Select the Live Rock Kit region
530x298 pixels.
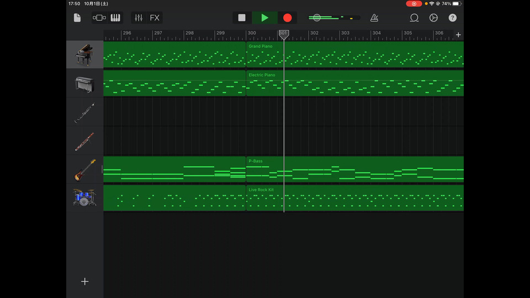pos(355,198)
